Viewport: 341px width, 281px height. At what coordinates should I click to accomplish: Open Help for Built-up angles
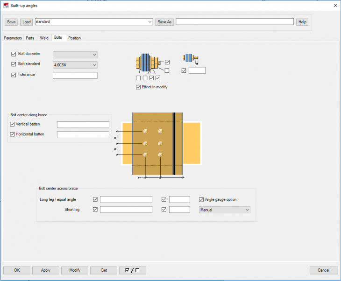[302, 22]
